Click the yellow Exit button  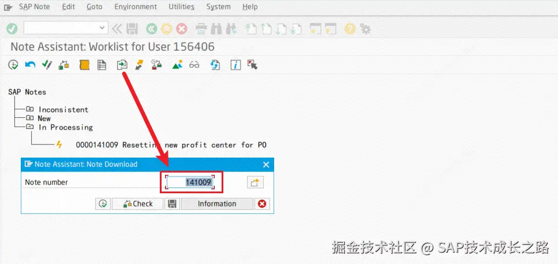pos(166,29)
